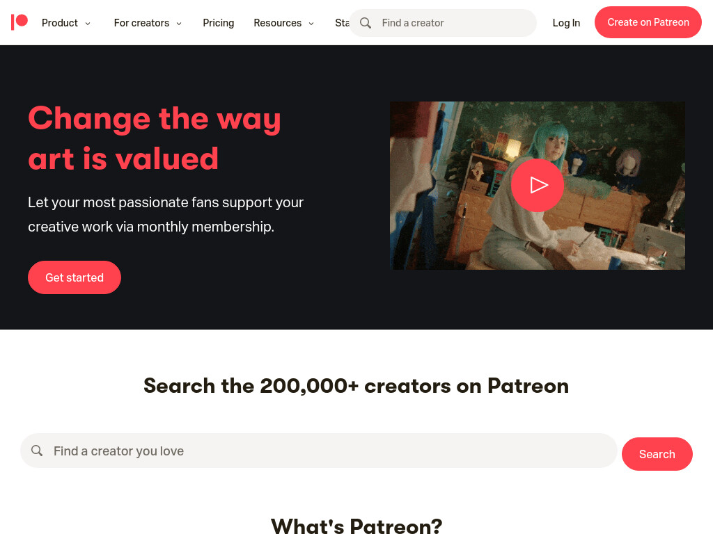The width and height of the screenshot is (713, 534).
Task: Focus the 'Find a creator' header search field
Action: (443, 23)
